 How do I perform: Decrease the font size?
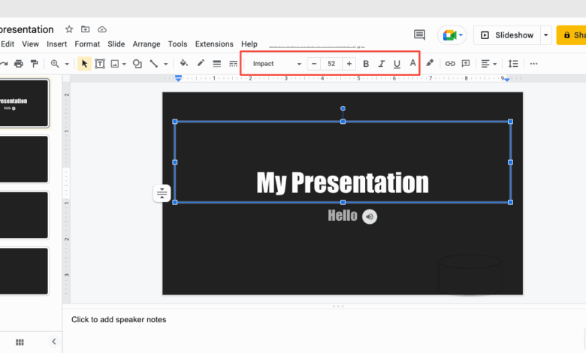tap(314, 64)
